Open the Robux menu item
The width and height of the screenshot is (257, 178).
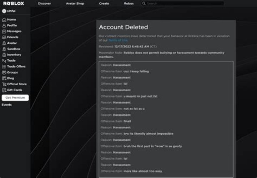[129, 4]
